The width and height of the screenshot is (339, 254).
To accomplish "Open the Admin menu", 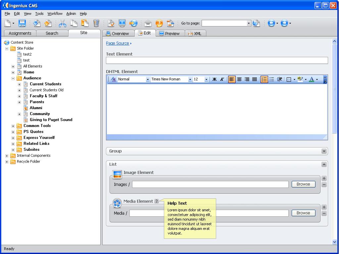I will click(71, 14).
